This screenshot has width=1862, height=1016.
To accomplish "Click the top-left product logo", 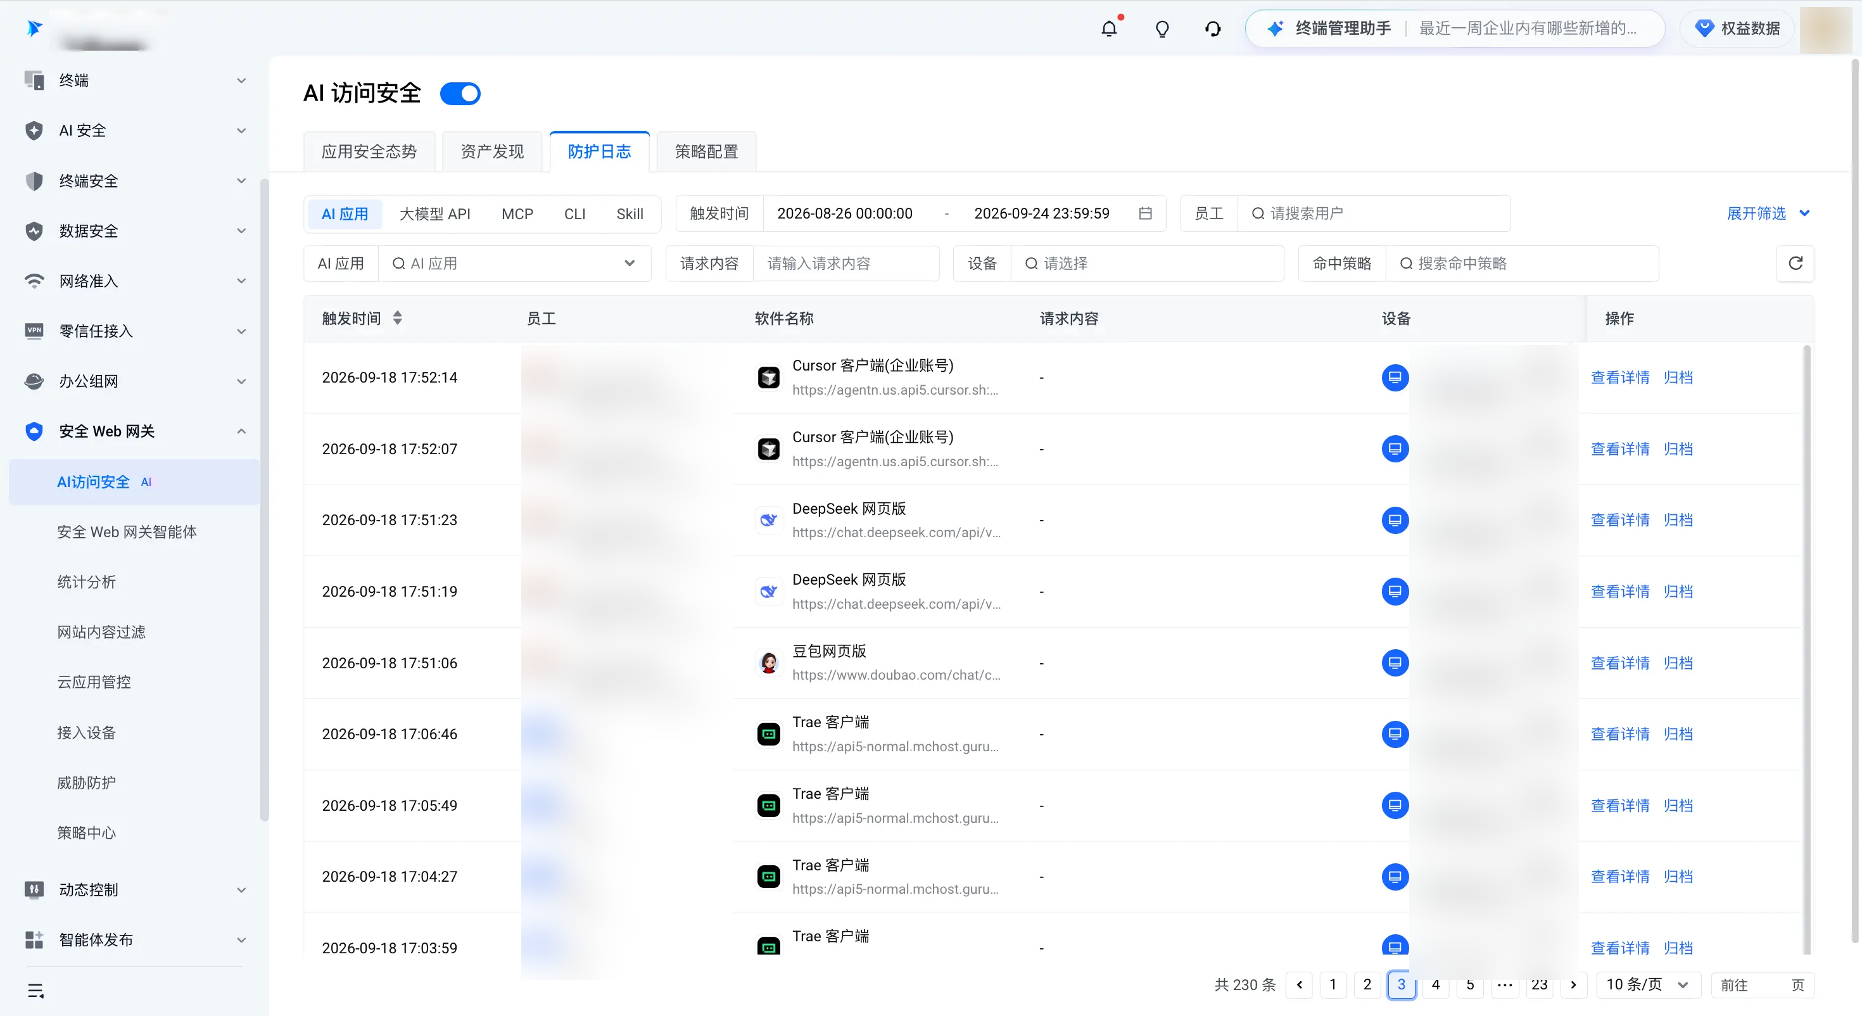I will (34, 27).
